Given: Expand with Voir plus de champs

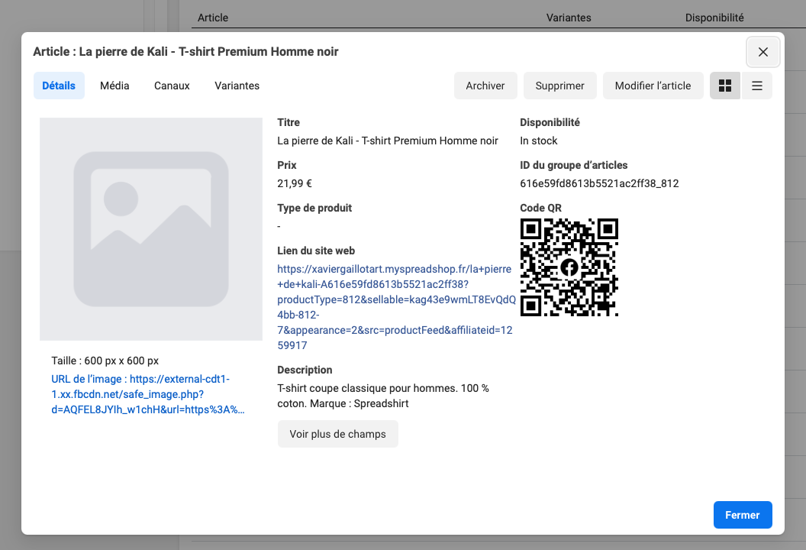Looking at the screenshot, I should click(x=337, y=434).
